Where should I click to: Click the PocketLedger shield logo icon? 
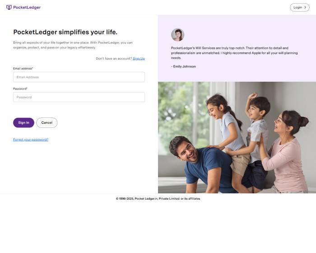(9, 8)
